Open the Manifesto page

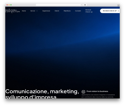(x=67, y=11)
